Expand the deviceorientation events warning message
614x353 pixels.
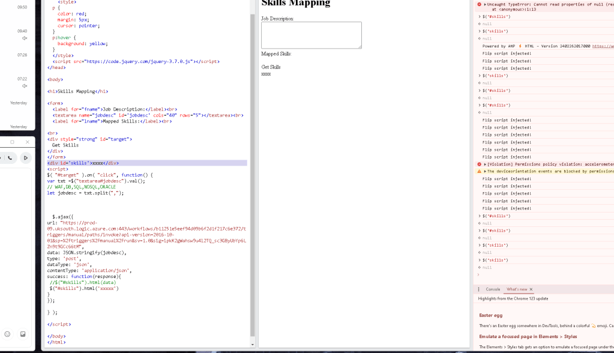485,171
